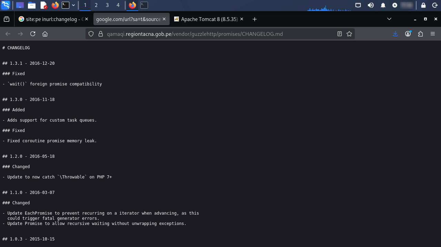Image resolution: width=441 pixels, height=247 pixels.
Task: Expand the list all tabs dropdown
Action: click(x=389, y=19)
